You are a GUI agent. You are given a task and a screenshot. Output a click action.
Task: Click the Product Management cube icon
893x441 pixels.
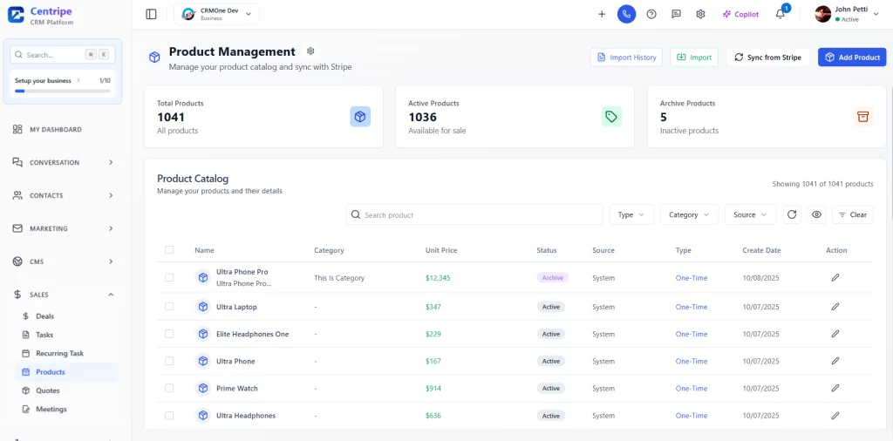click(x=154, y=58)
